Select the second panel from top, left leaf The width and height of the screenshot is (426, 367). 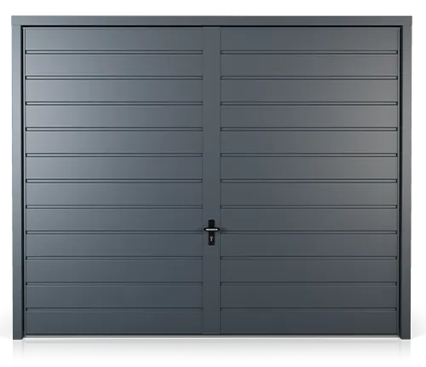pos(114,65)
